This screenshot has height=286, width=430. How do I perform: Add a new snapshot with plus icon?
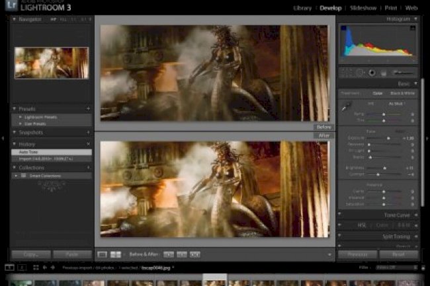pos(88,132)
